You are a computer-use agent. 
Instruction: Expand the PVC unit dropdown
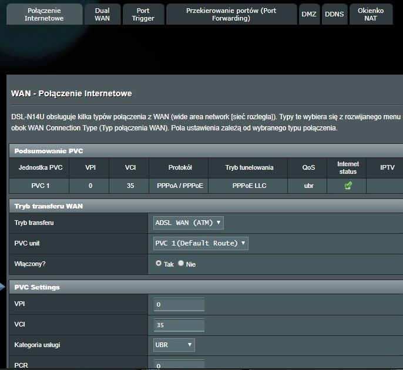click(200, 243)
